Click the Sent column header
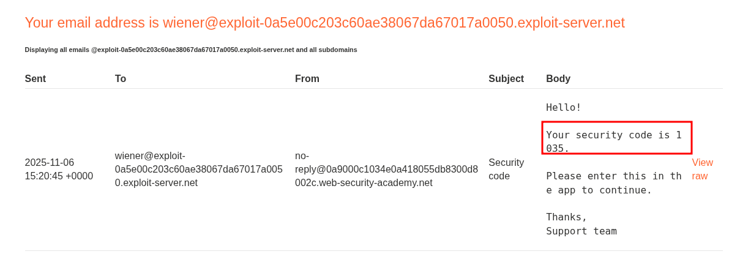The height and width of the screenshot is (273, 729). coord(36,78)
